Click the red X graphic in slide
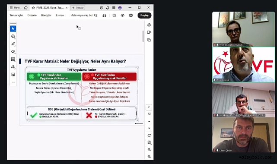The height and width of the screenshot is (164, 277). click(89, 115)
